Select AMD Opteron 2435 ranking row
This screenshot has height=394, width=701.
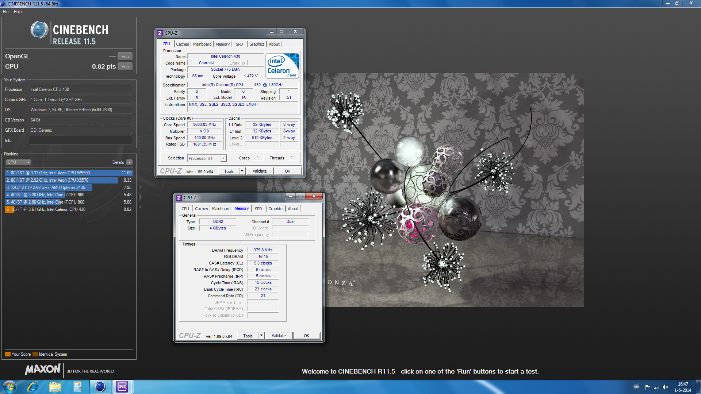69,188
